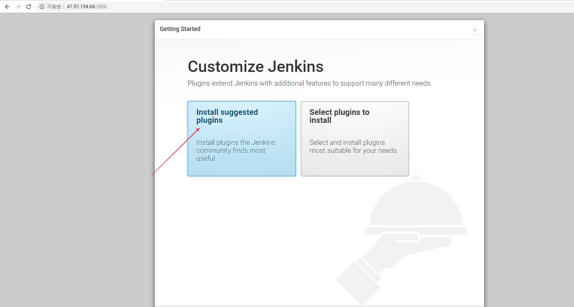Go back in browser history
The width and height of the screenshot is (574, 307).
click(7, 7)
